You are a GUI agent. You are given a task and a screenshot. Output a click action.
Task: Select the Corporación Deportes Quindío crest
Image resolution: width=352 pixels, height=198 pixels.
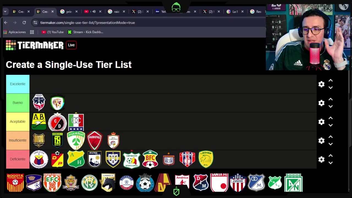(x=132, y=159)
